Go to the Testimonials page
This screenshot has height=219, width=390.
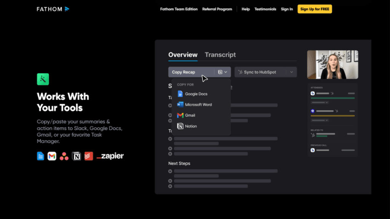[265, 9]
